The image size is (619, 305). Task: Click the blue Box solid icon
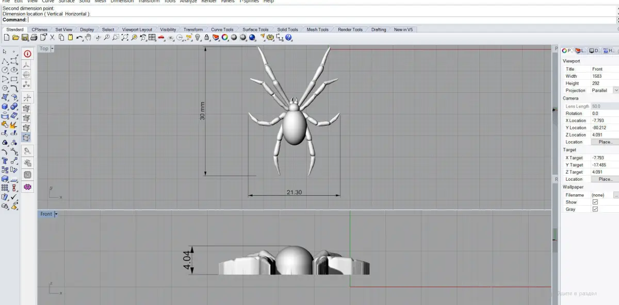pyautogui.click(x=5, y=106)
